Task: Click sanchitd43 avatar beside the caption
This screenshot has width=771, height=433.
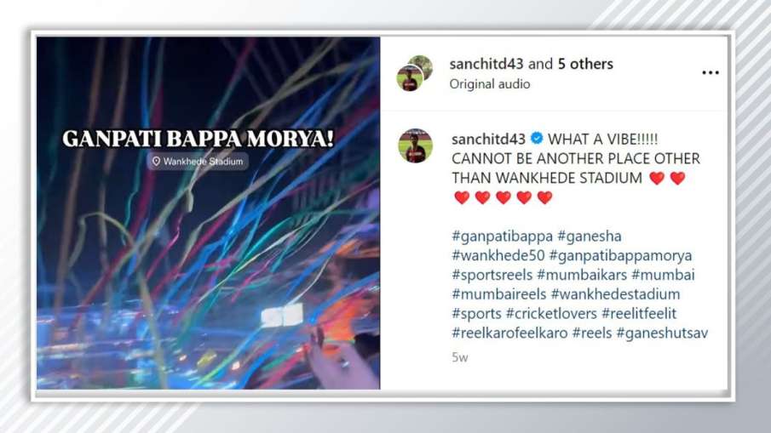Action: [x=415, y=145]
